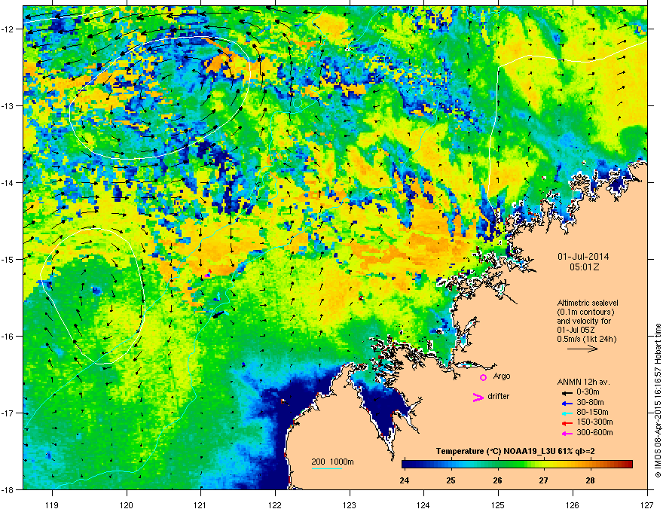Select the magenta 300-600m arrow in legend
This screenshot has height=512, width=663.
click(567, 433)
